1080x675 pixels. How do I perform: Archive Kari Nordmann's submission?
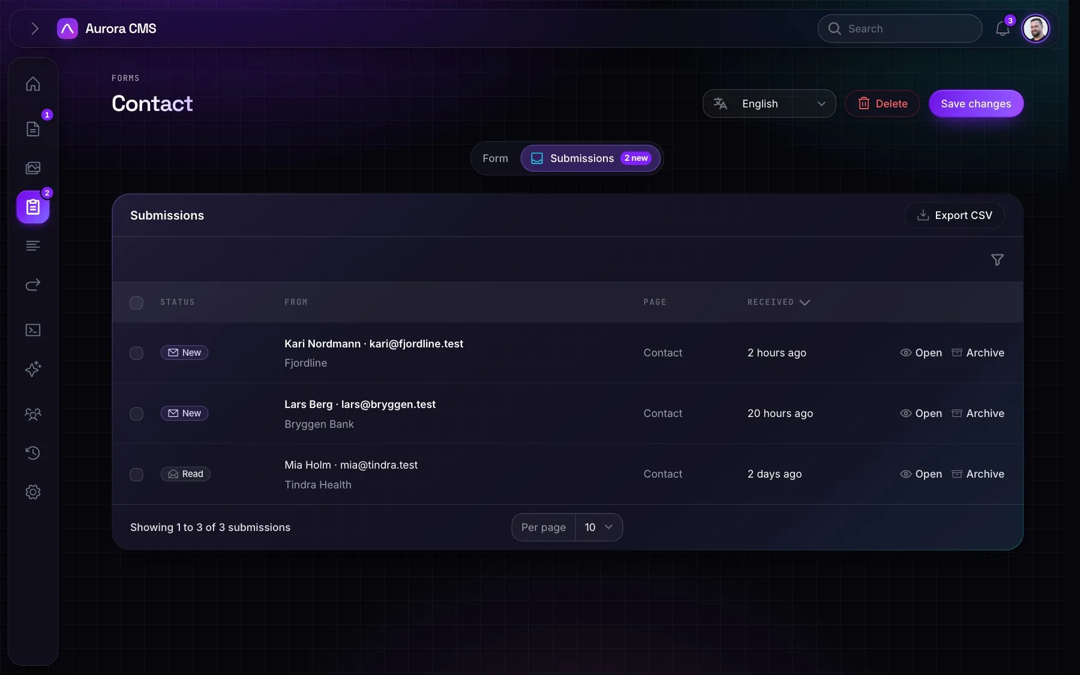[x=978, y=353]
